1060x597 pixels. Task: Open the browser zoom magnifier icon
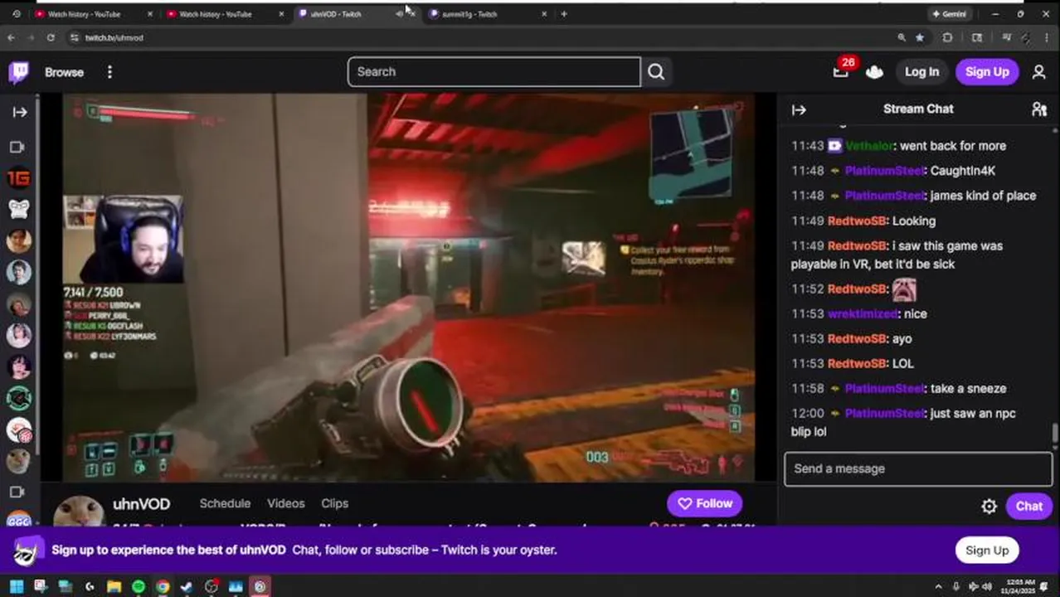coord(902,37)
